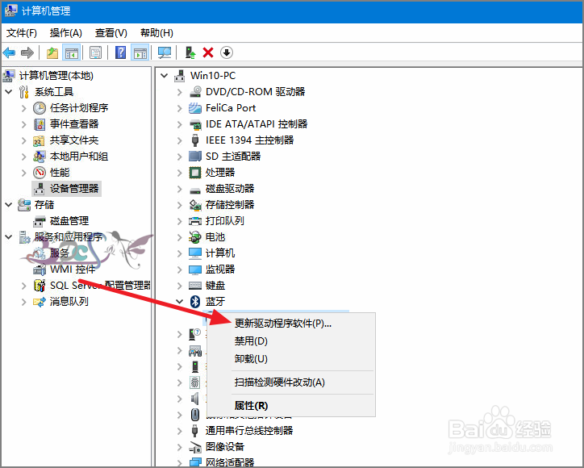Select 消息队列 in the left tree
This screenshot has height=468, width=584.
tap(69, 302)
